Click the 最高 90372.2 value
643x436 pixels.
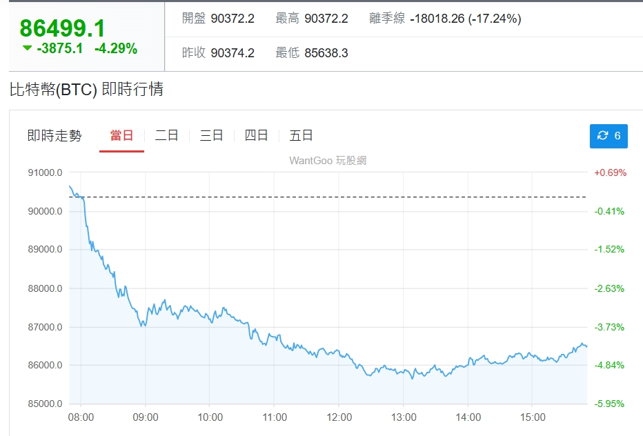tap(326, 19)
